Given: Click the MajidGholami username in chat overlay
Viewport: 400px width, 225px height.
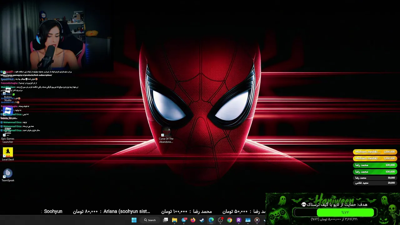Looking at the screenshot, I should [x=8, y=87].
